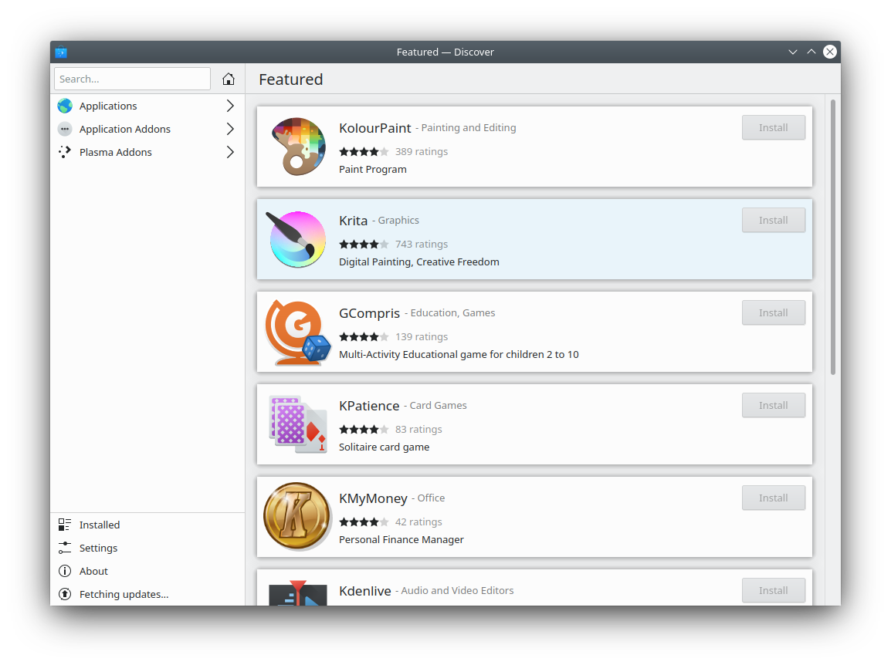
Task: Open the KolourPaint app title
Action: 375,128
